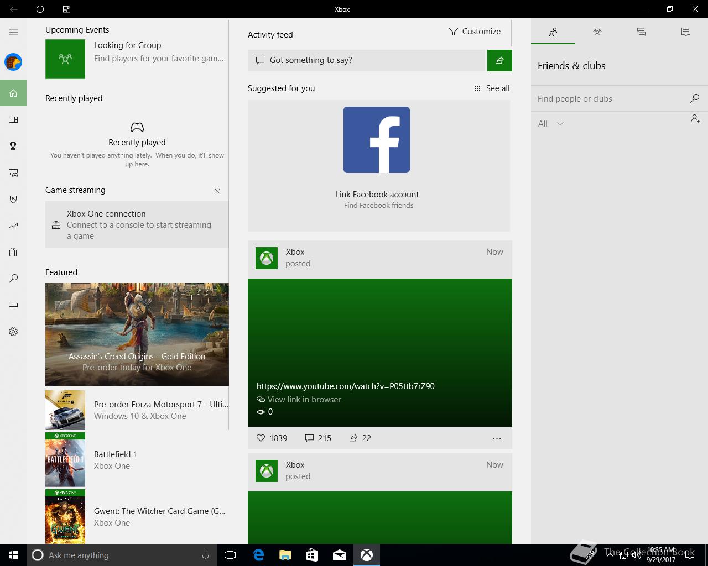Open Connection console icon in the sidebar
Screen dimensions: 708x566
tap(13, 305)
